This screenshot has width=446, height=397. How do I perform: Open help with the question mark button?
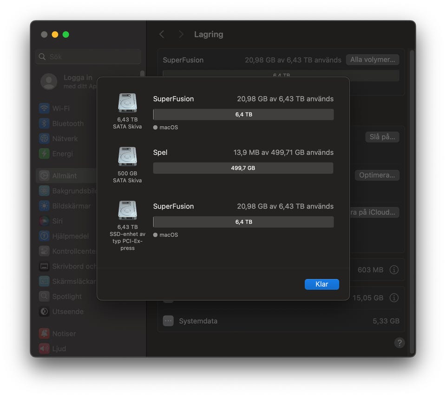[x=399, y=343]
